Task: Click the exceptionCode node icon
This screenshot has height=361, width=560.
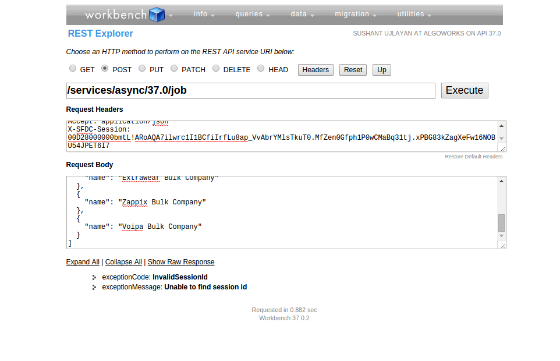Action: pyautogui.click(x=94, y=277)
